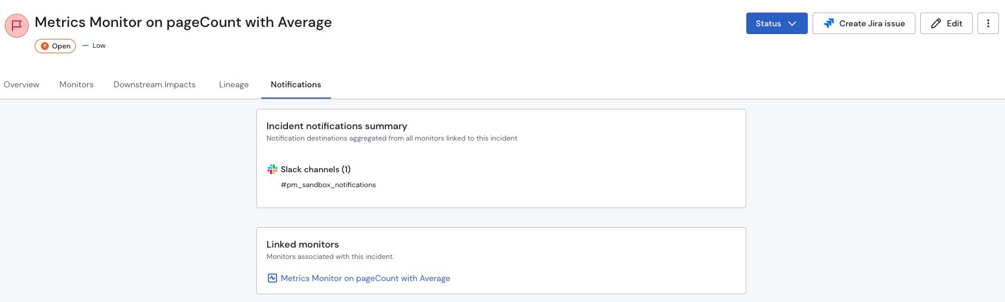Open the Lineage tab
This screenshot has height=302, width=1005.
[234, 84]
